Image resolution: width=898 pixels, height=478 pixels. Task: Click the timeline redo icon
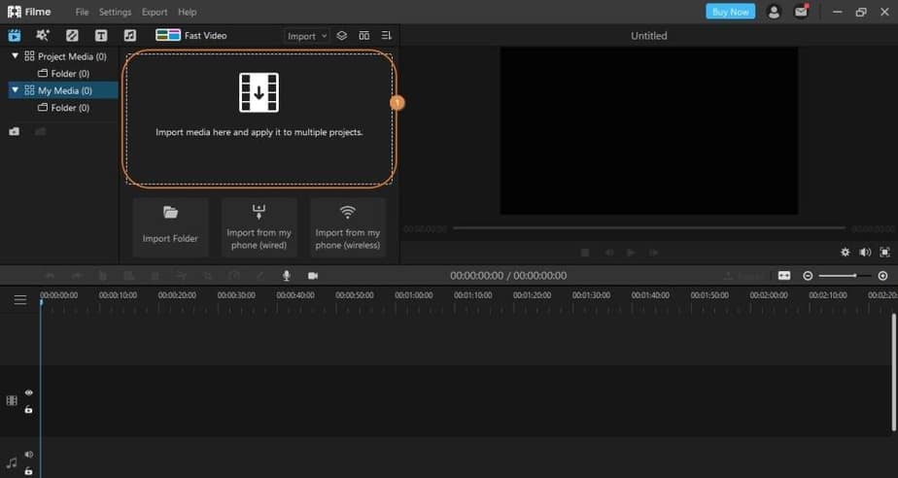pyautogui.click(x=76, y=276)
